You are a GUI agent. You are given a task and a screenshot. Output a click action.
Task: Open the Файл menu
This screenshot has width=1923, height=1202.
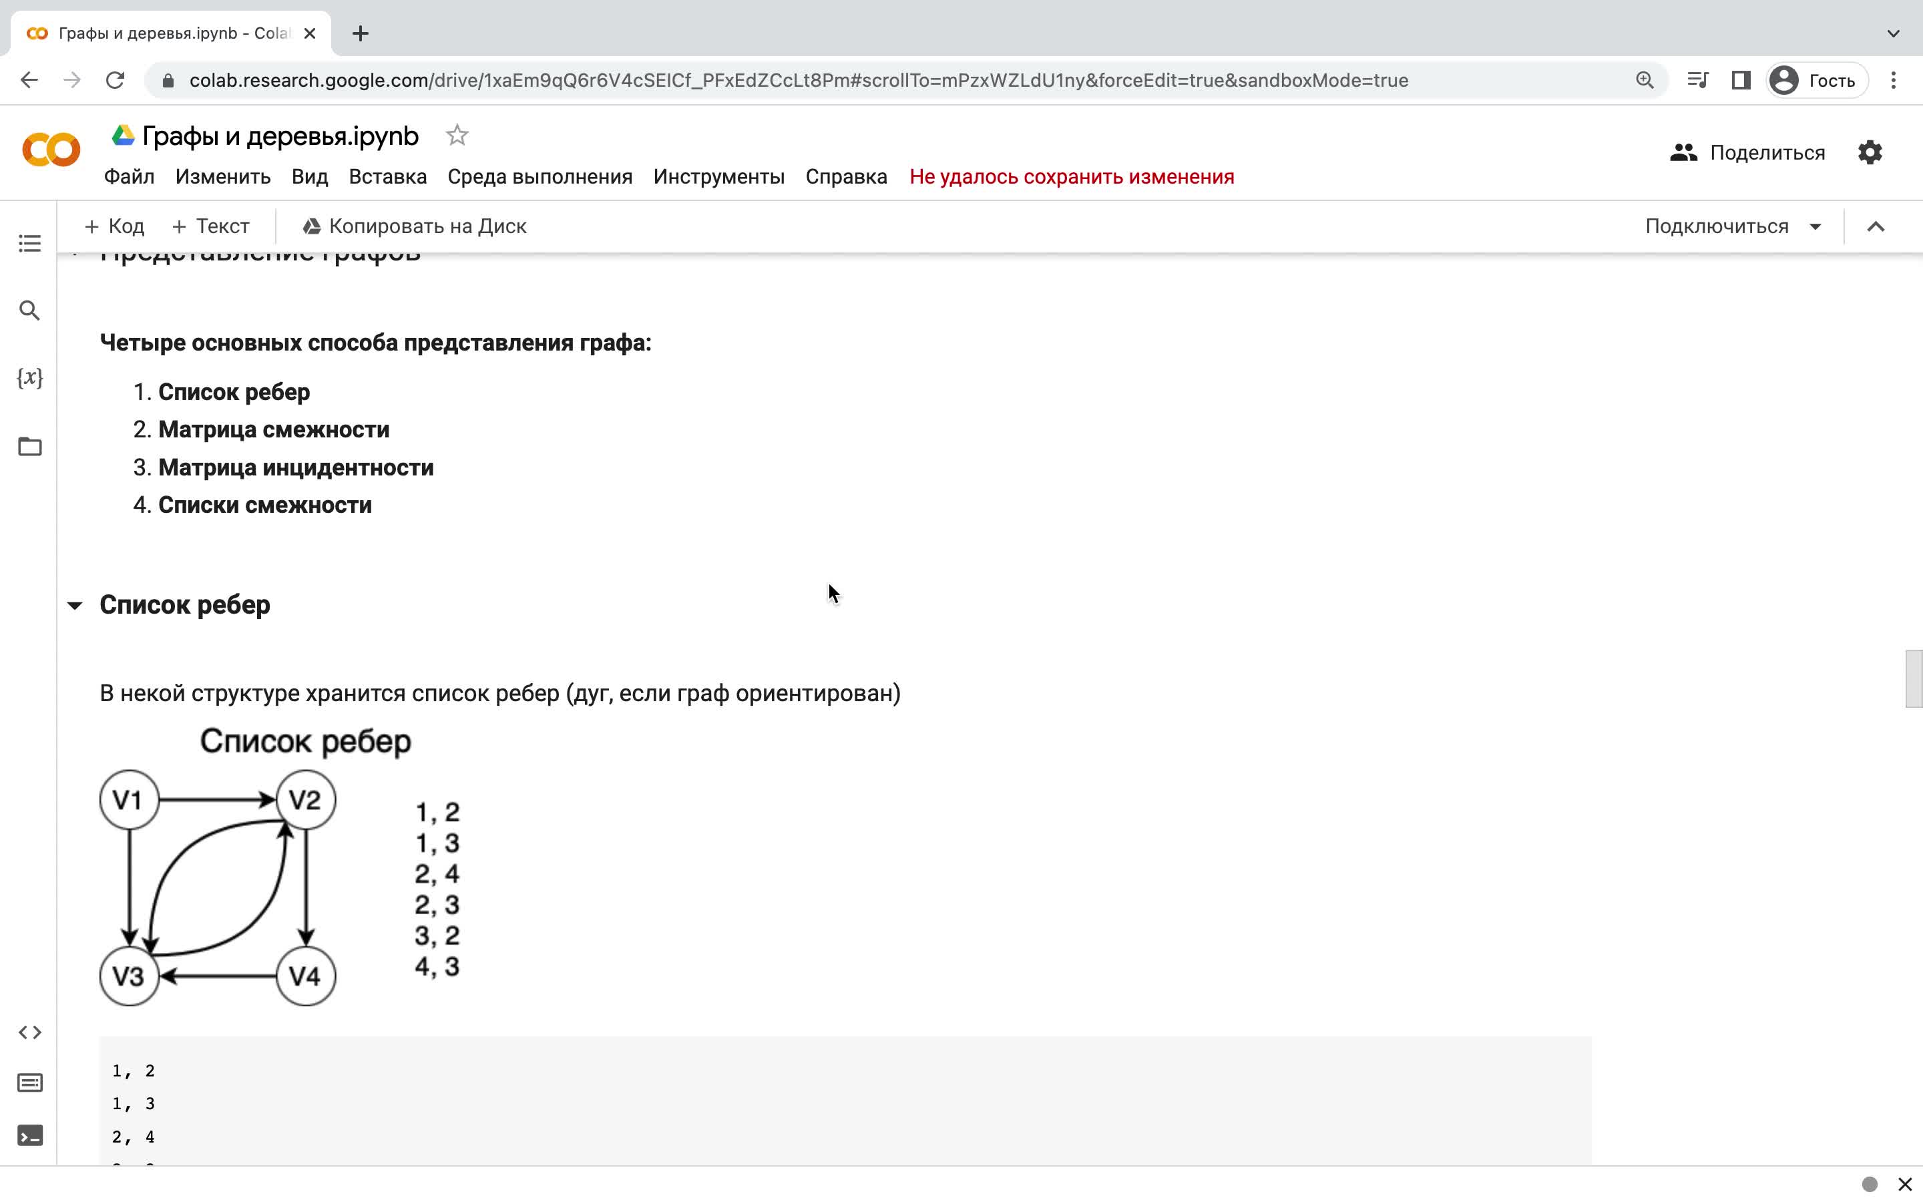[x=129, y=176]
